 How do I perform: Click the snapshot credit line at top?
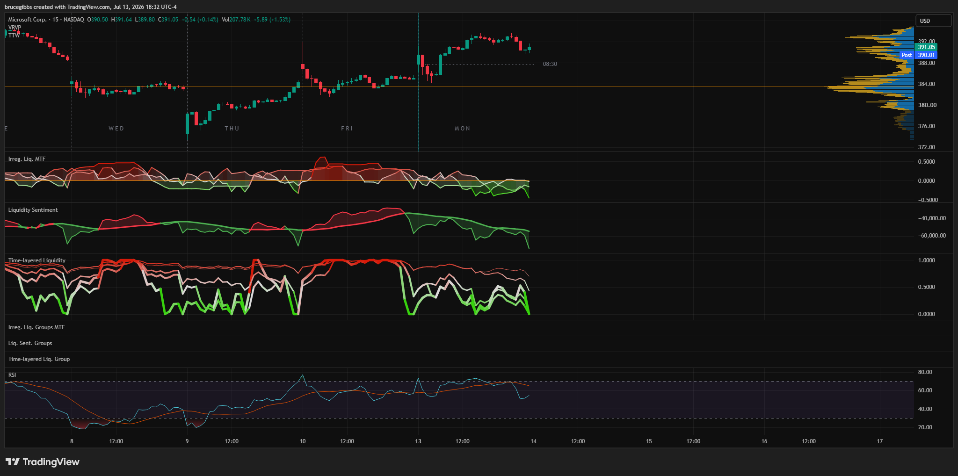coord(91,7)
